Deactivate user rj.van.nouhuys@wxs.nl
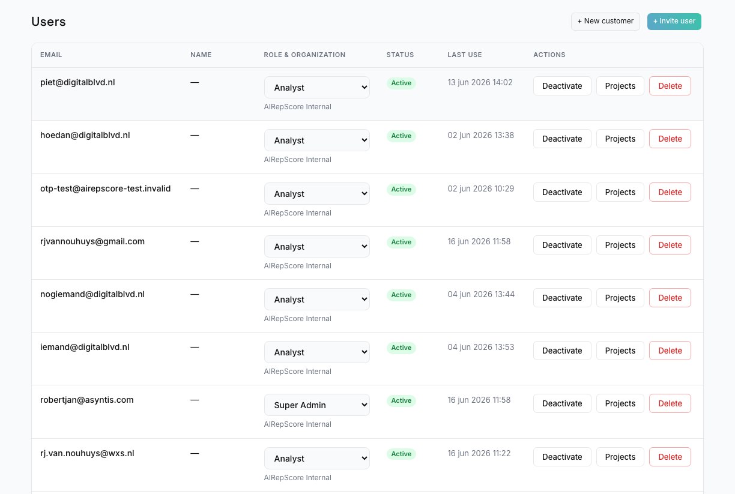Image resolution: width=735 pixels, height=494 pixels. pyautogui.click(x=562, y=457)
